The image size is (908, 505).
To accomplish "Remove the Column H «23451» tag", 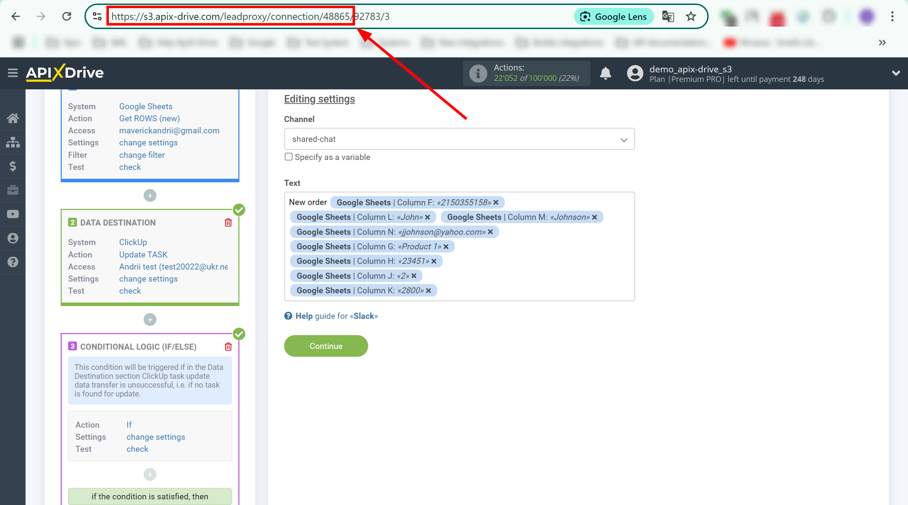I will point(434,261).
